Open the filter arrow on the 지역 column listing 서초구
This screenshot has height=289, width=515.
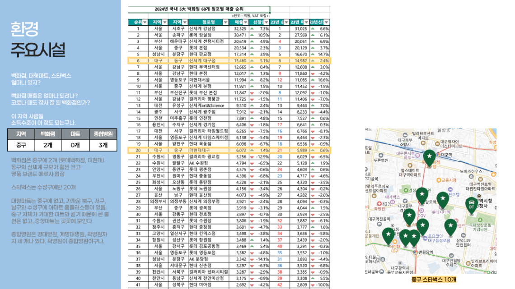[185, 22]
